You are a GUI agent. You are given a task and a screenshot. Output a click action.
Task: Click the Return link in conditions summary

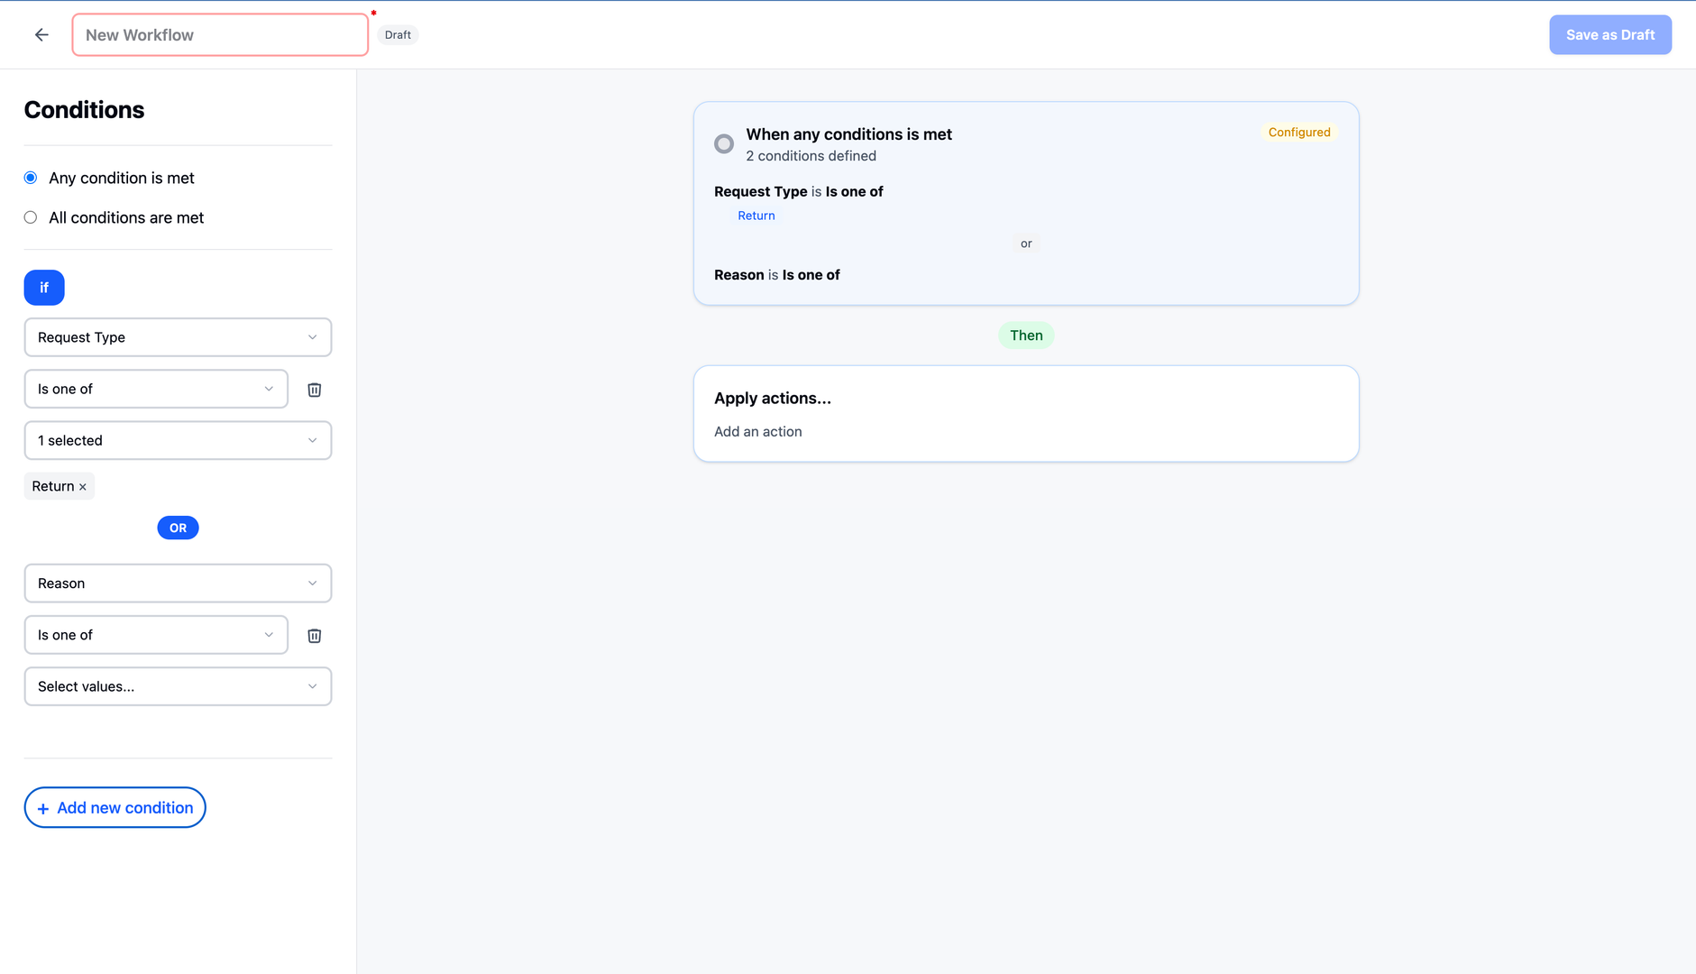pos(756,216)
